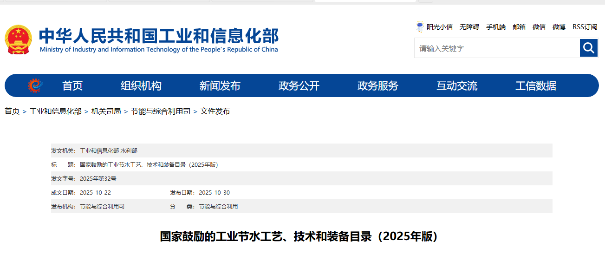Click the magnifying glass search icon
This screenshot has width=605, height=268.
(589, 48)
